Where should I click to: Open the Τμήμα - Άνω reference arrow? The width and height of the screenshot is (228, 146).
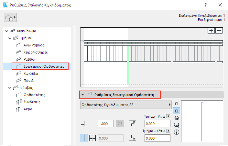coord(168,116)
